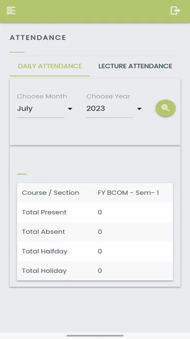This screenshot has width=190, height=339.
Task: Tap the logout icon
Action: [x=175, y=10]
